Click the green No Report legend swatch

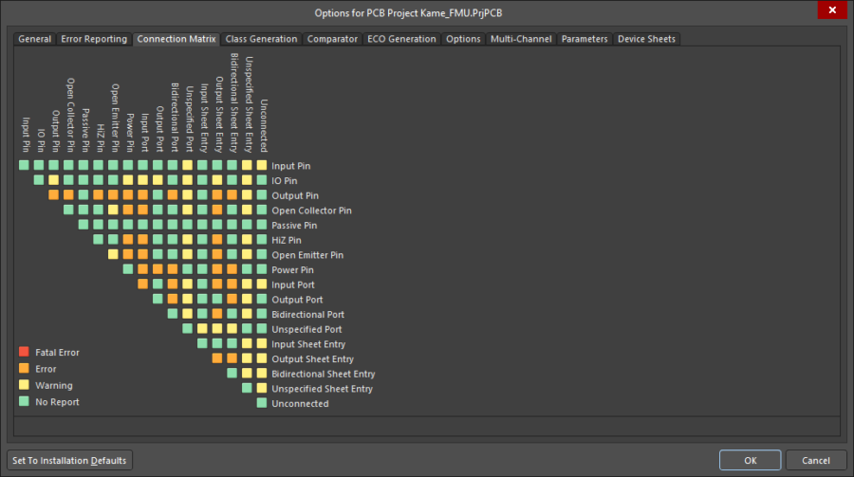tap(24, 402)
